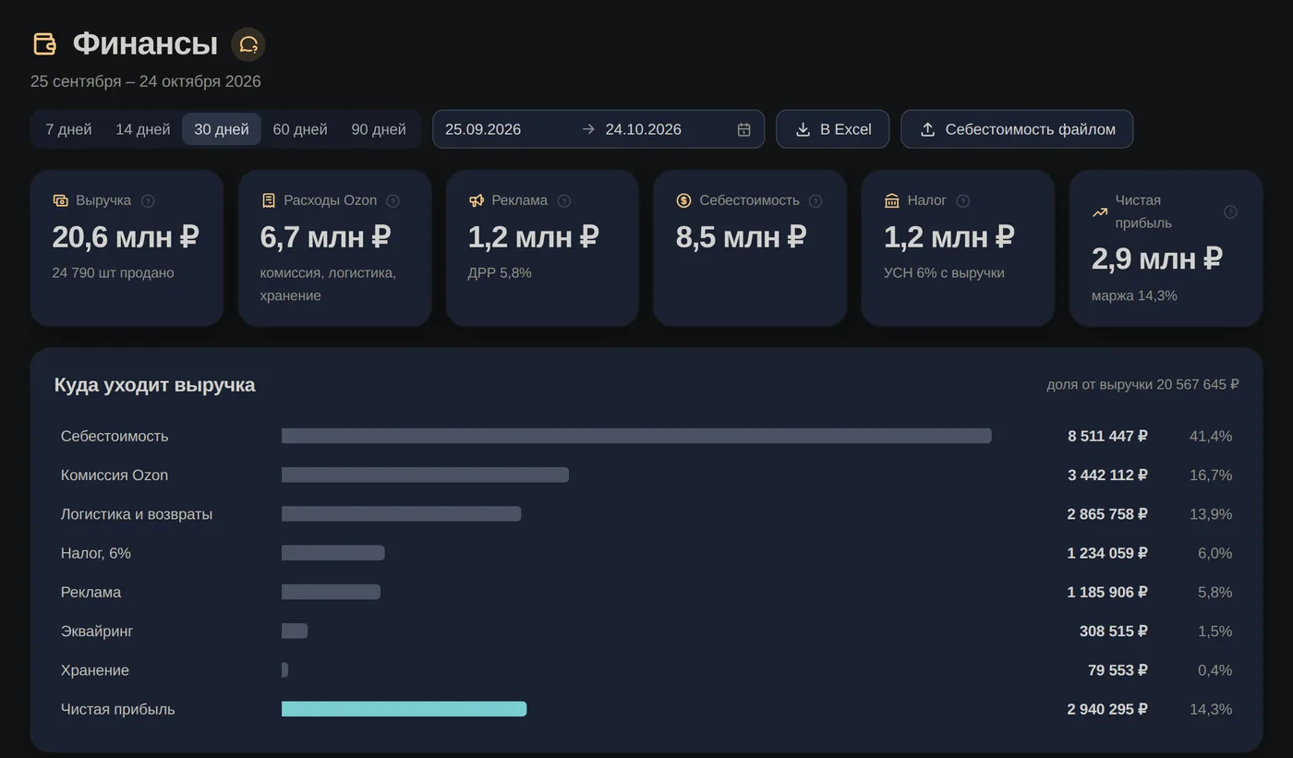This screenshot has height=758, width=1293.
Task: Click the teal Чистая прибыль bar
Action: 404,709
